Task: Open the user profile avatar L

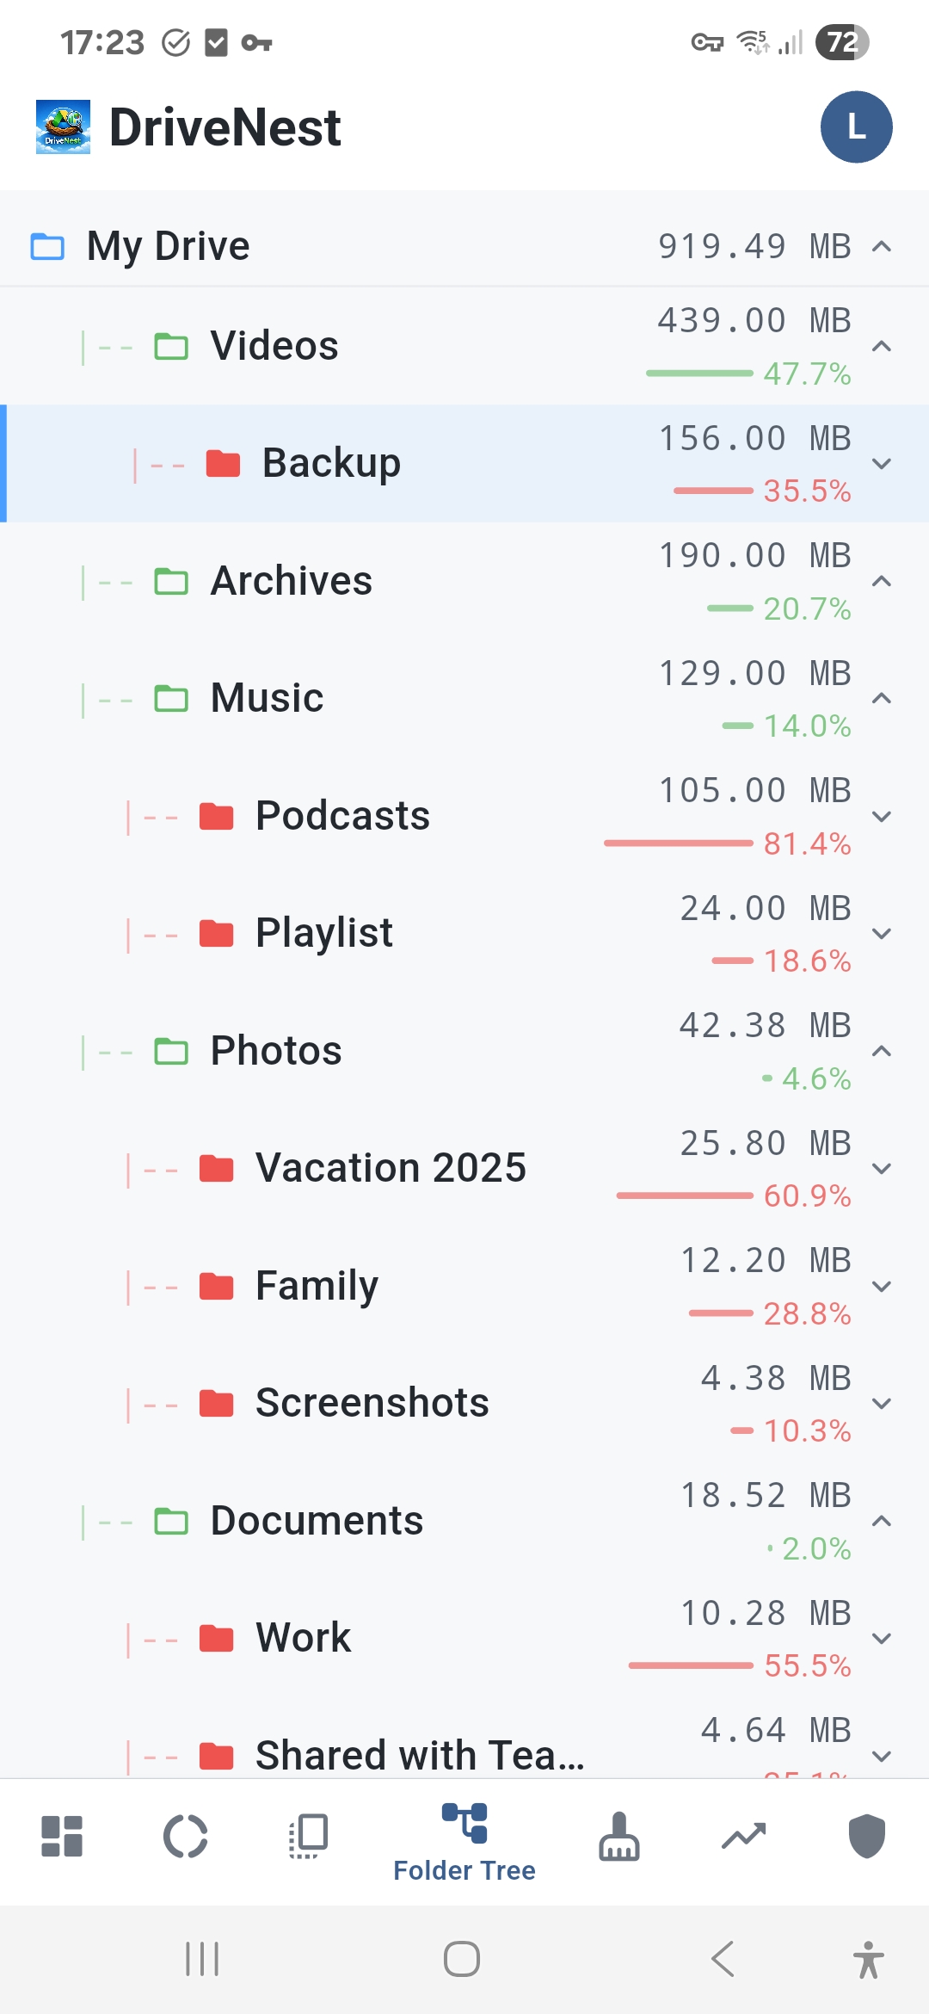Action: tap(856, 127)
